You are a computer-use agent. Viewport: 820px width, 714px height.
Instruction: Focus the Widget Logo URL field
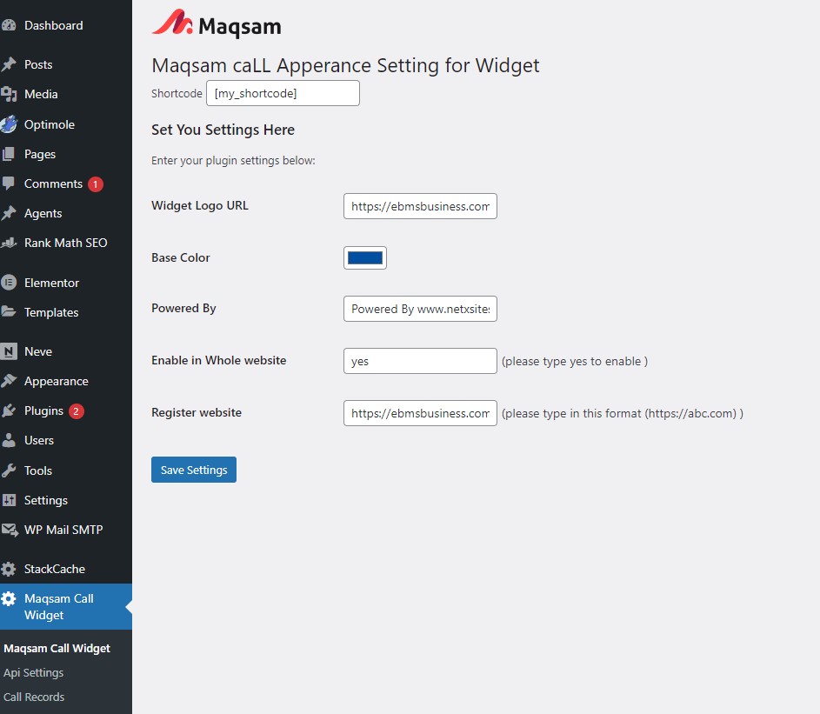pos(421,206)
